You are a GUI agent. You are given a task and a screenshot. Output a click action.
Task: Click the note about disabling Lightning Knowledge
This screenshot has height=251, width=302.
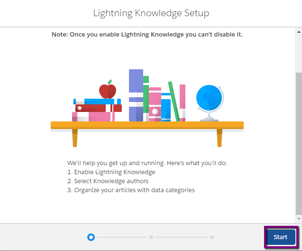pos(147,35)
